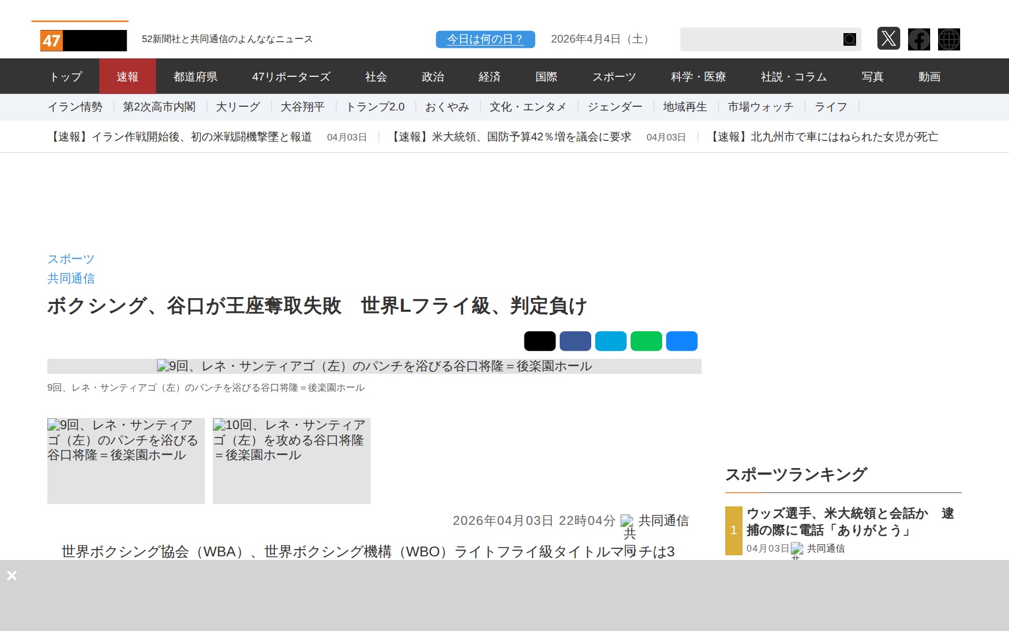Click the スポーツ category link above headline
Image resolution: width=1009 pixels, height=631 pixels.
71,259
